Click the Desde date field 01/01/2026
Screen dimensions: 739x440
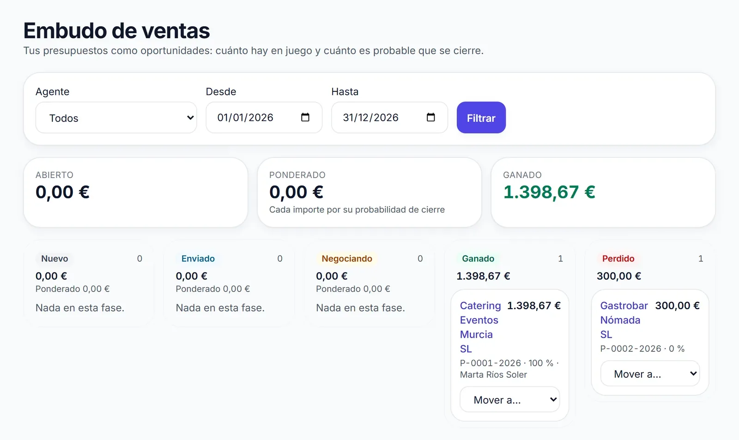[x=264, y=118]
